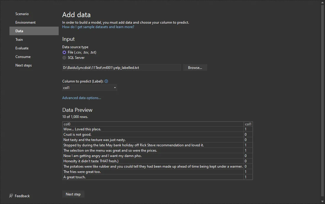Select the File (.csv, .tsv, .txt) radio button
The height and width of the screenshot is (204, 325).
click(x=64, y=52)
